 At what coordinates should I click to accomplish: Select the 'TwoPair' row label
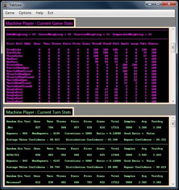click(x=12, y=59)
